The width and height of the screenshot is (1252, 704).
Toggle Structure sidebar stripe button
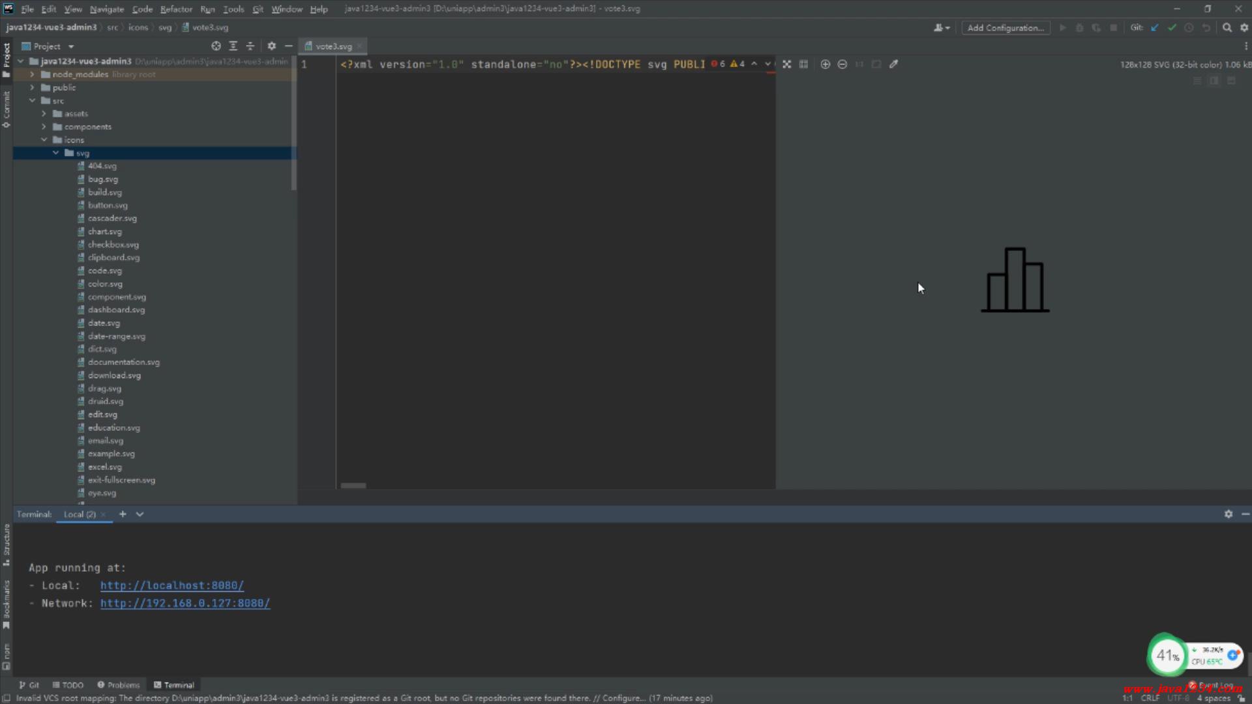[x=7, y=545]
